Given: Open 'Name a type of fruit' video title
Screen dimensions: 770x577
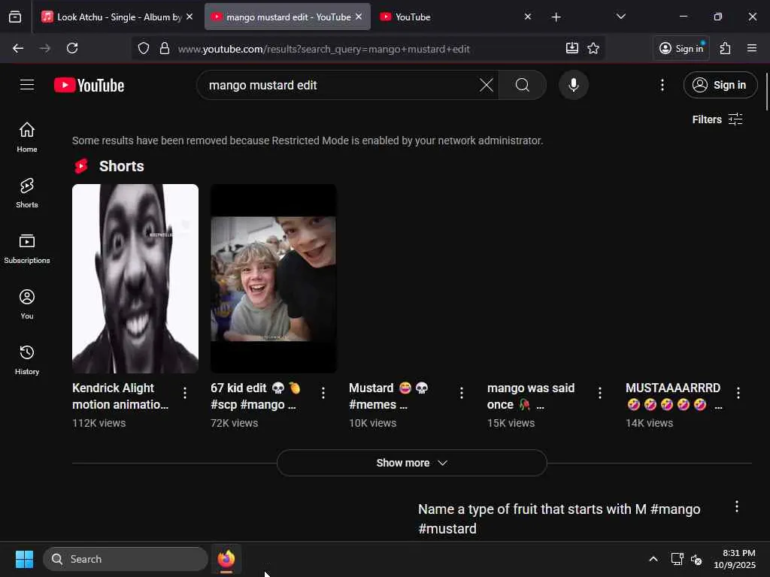Looking at the screenshot, I should 559,518.
